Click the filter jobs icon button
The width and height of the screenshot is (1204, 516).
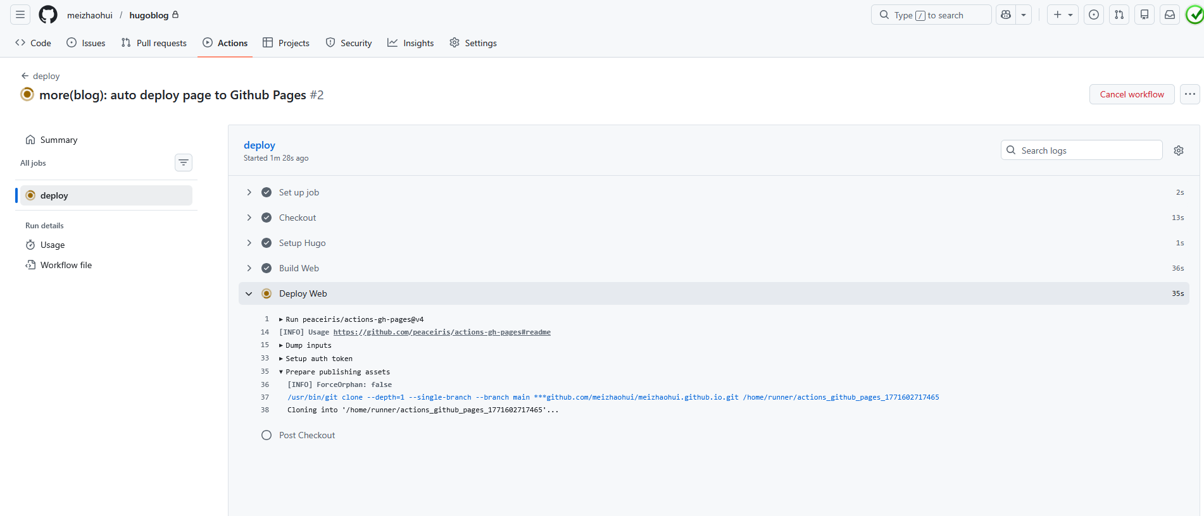(184, 163)
